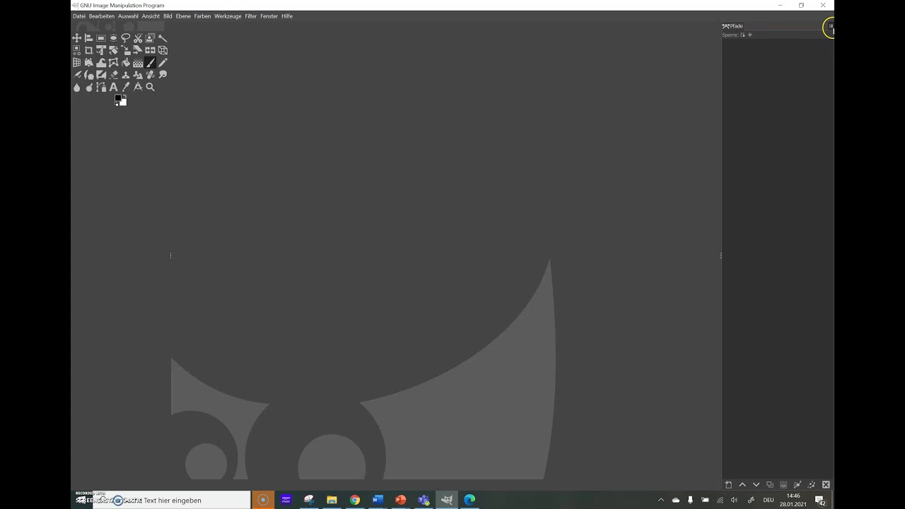
Task: Select the Crop tool
Action: tap(88, 50)
